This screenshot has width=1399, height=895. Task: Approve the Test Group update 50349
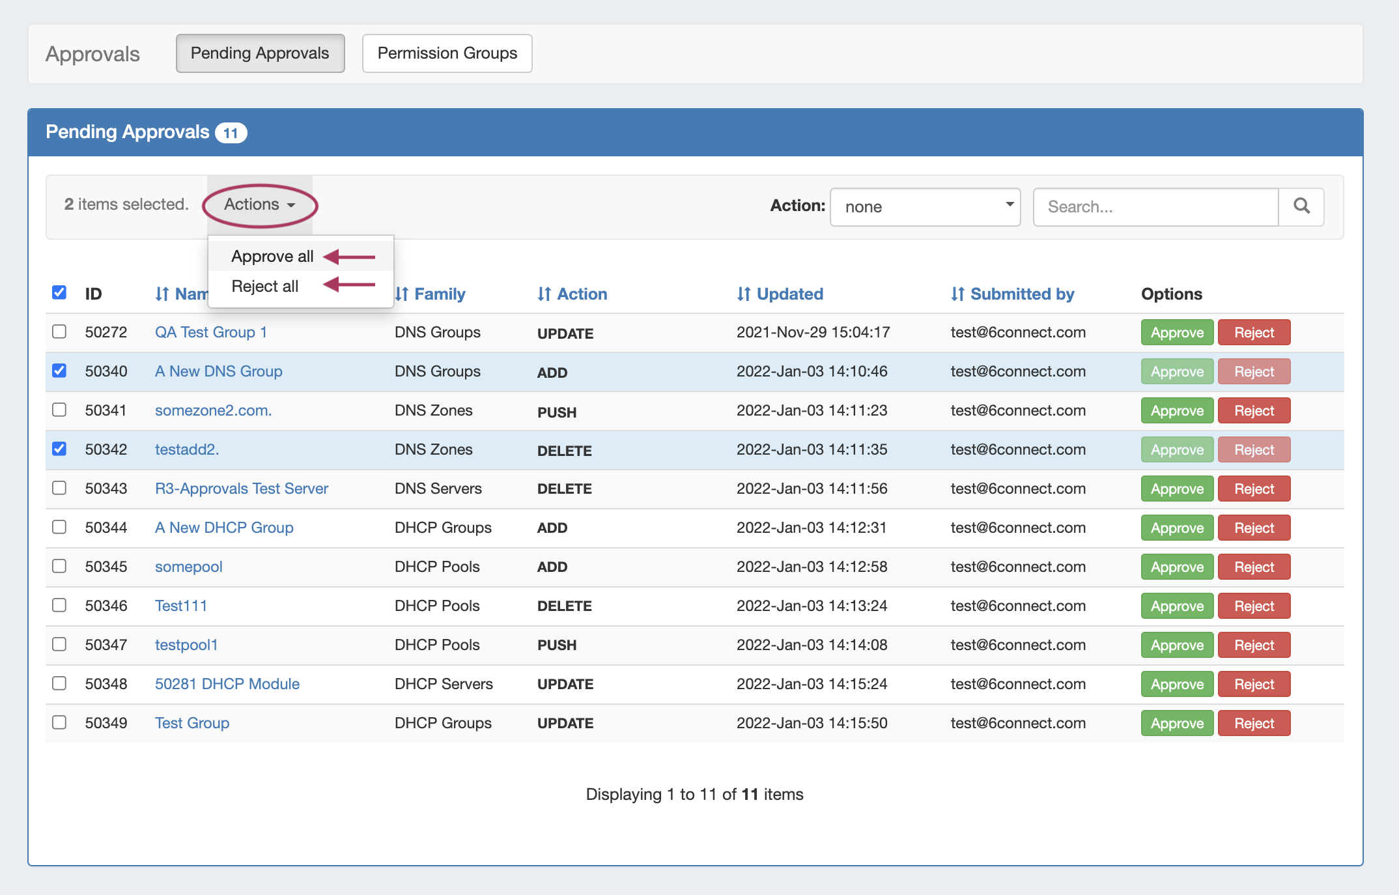click(1176, 723)
